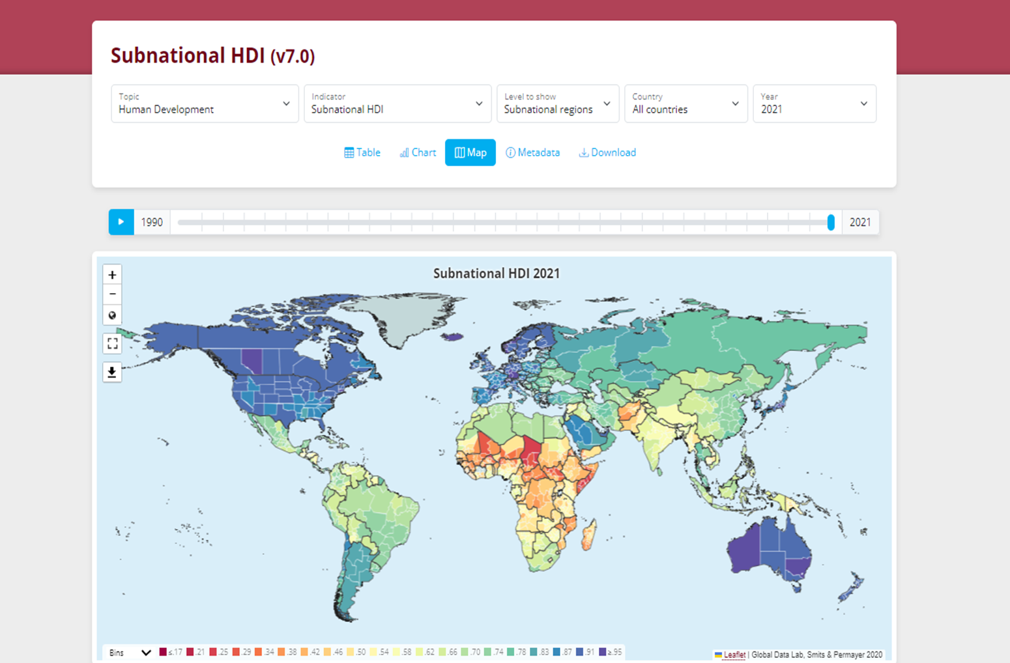This screenshot has height=663, width=1010.
Task: Play the year animation
Action: (121, 222)
